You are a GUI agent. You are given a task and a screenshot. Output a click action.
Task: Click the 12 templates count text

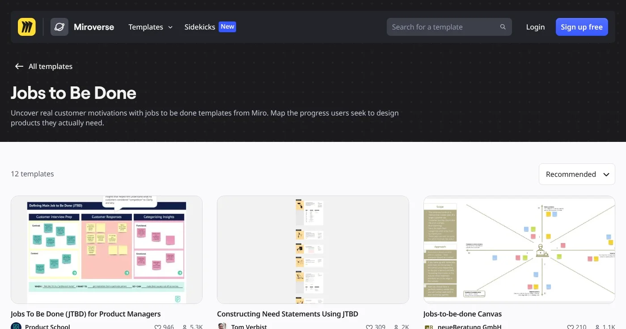click(x=32, y=174)
